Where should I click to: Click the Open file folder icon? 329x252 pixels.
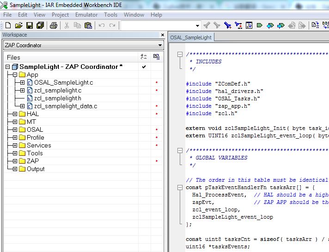point(18,25)
